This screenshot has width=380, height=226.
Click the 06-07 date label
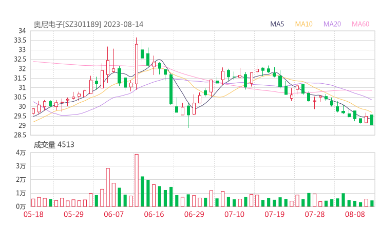point(113,214)
